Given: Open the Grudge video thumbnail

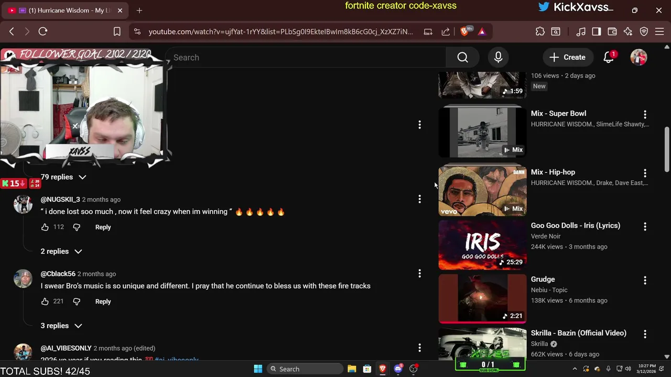Looking at the screenshot, I should 482,298.
